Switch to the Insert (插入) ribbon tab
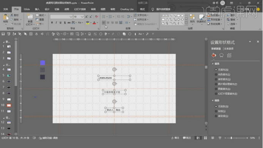Image resolution: width=263 pixels, height=148 pixels. tap(37, 9)
